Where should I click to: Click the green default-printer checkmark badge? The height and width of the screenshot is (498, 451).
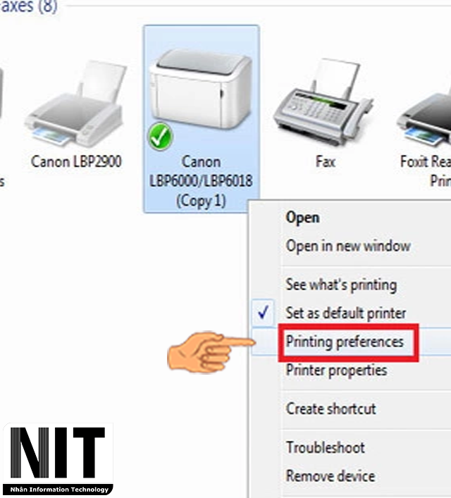pos(160,137)
